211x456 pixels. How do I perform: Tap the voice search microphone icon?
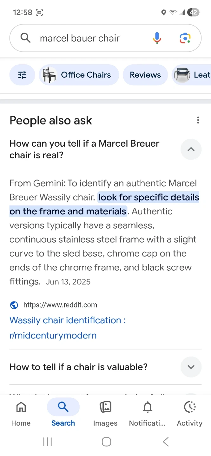point(157,38)
